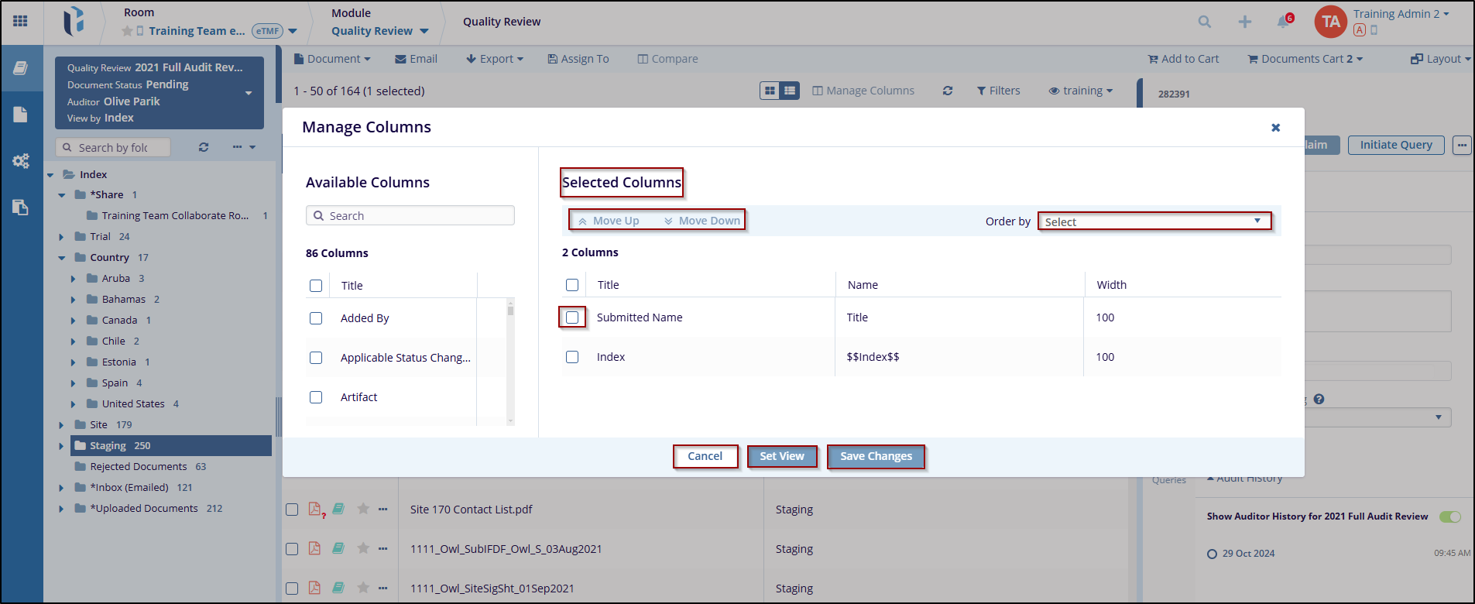Open the Documents Cart dropdown
Viewport: 1475px width, 604px height.
tap(1305, 59)
